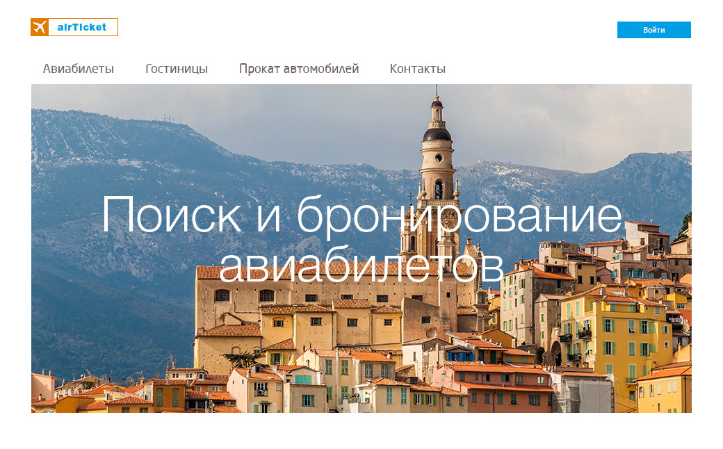723x449 pixels.
Task: Open the Авиабилеты menu item
Action: click(79, 69)
